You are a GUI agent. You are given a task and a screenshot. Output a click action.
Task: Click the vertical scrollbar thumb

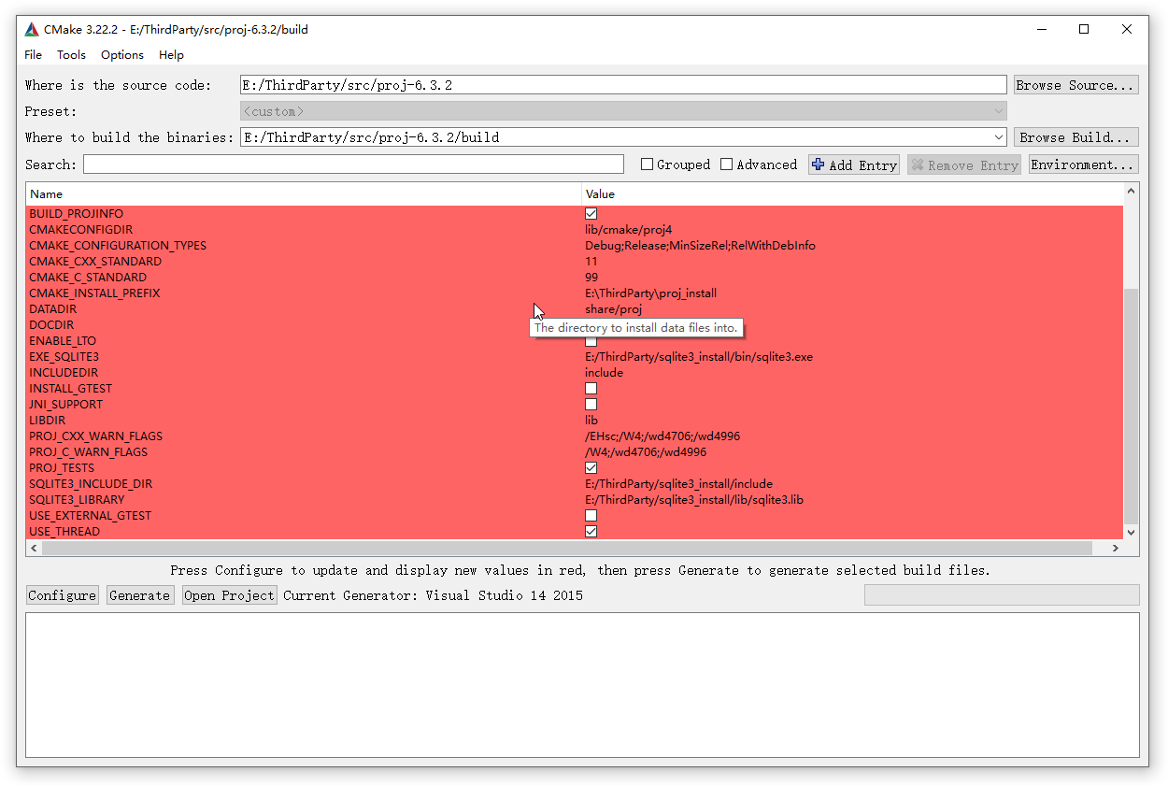(1132, 406)
